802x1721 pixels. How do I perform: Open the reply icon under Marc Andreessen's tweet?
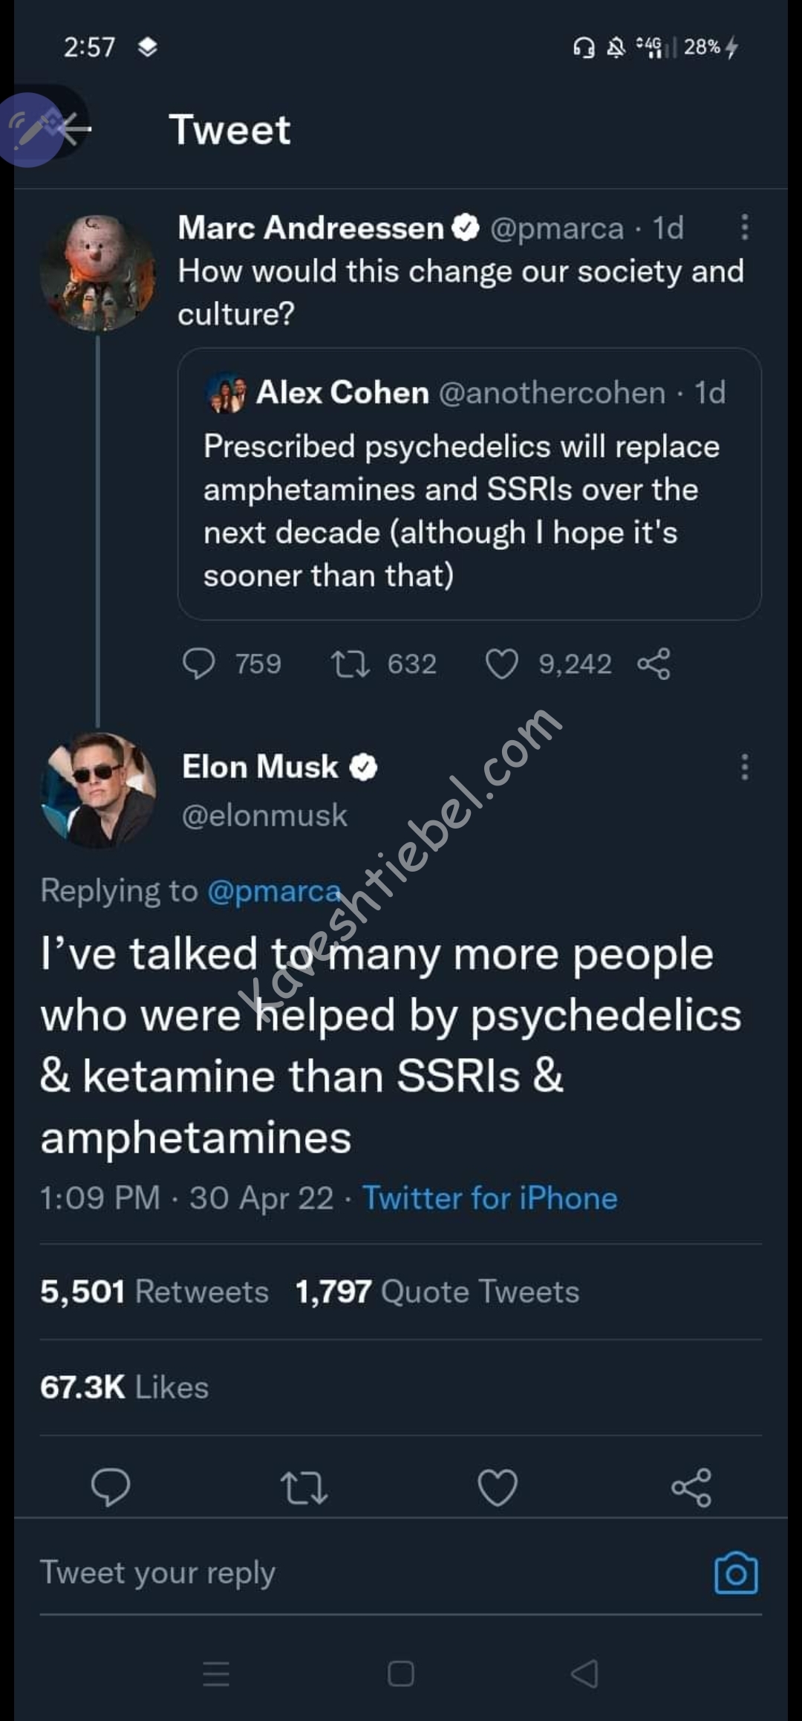198,664
